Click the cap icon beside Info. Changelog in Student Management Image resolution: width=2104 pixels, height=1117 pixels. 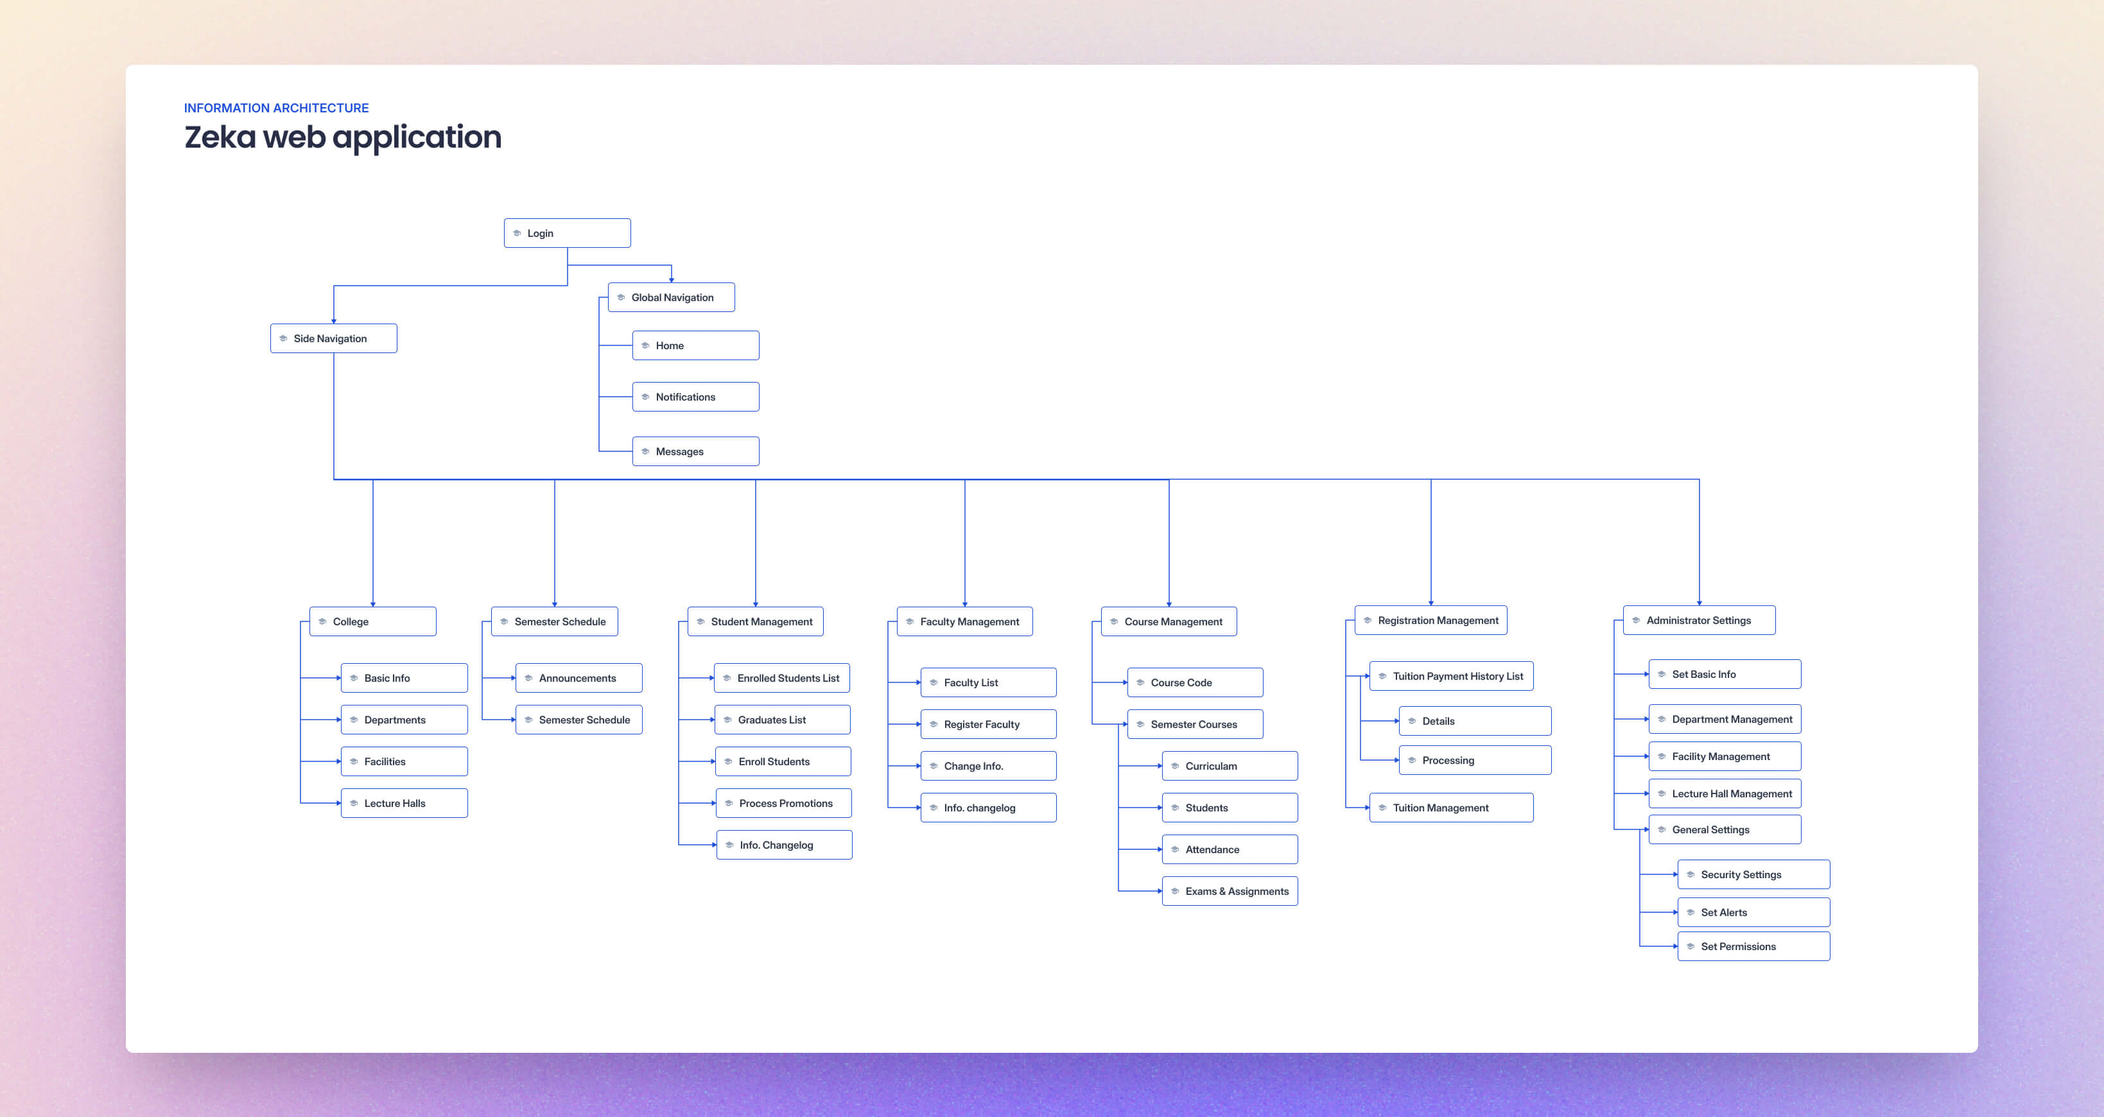[729, 845]
